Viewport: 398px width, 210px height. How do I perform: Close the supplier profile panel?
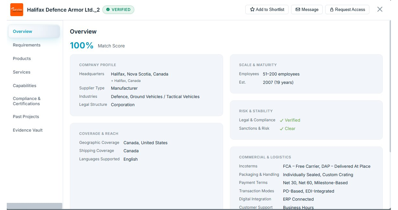click(x=380, y=9)
